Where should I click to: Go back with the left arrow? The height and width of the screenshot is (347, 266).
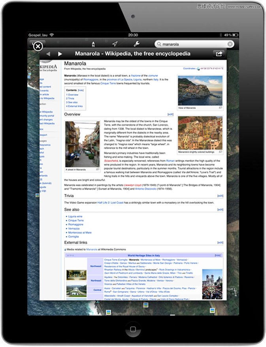48,54
